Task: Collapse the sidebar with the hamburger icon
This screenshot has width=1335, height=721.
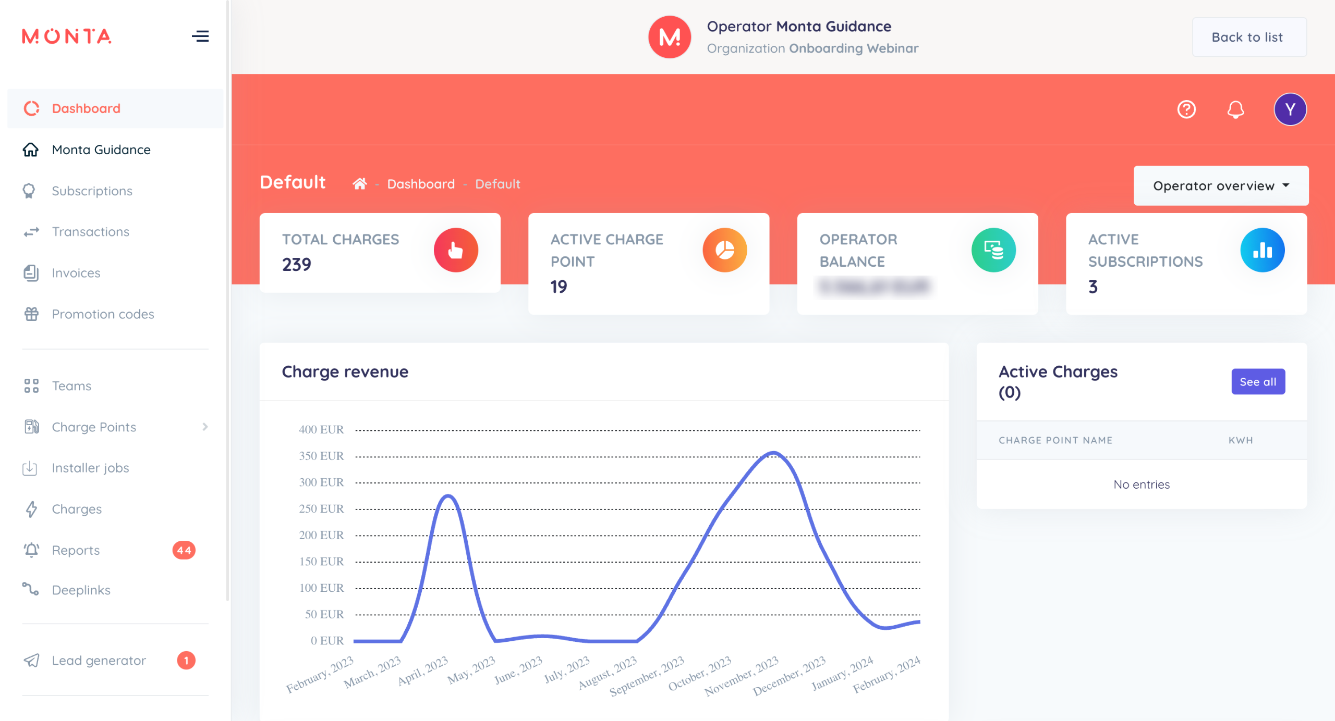Action: click(200, 36)
